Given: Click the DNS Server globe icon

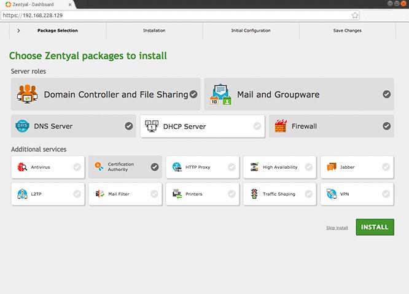Looking at the screenshot, I should 23,126.
